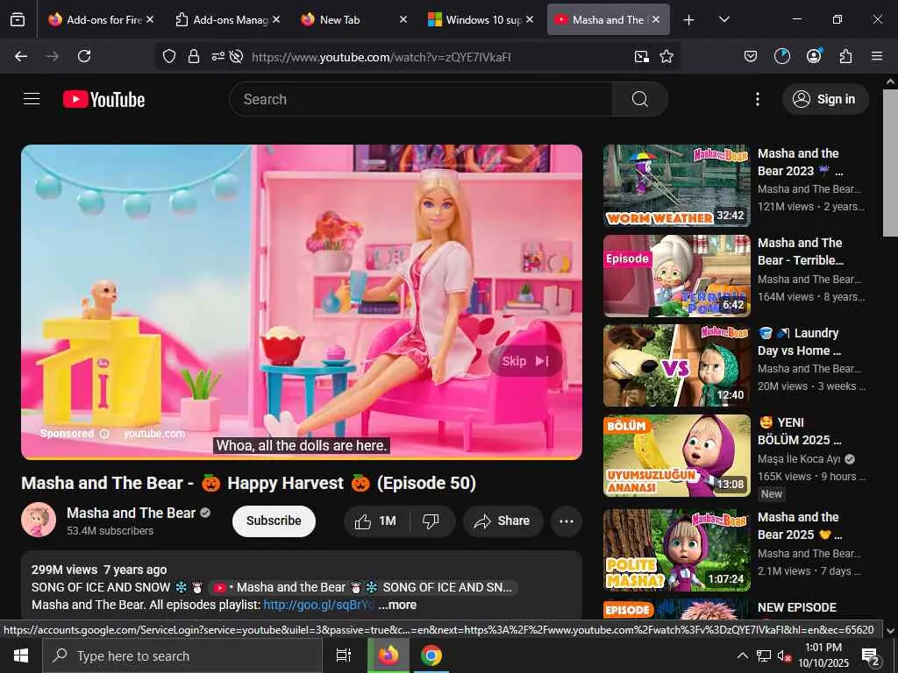The width and height of the screenshot is (898, 673).
Task: Click the YouTube search magnifier button
Action: (639, 99)
